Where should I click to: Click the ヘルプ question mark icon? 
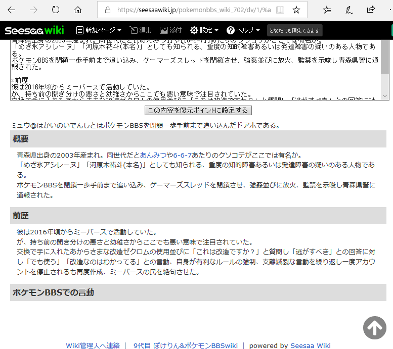pyautogui.click(x=230, y=30)
